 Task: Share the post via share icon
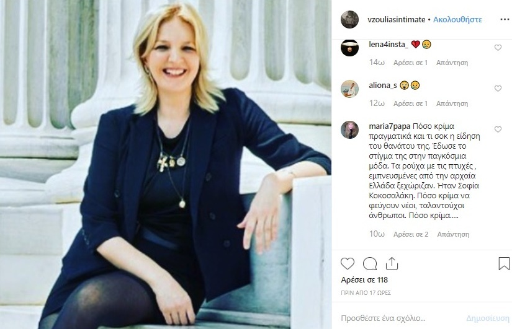[x=392, y=263]
